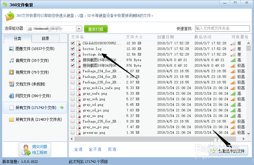Viewport: 254px width, 165px height.
Task: Select 网页文件 (390个文件) category
Action: (x=35, y=96)
